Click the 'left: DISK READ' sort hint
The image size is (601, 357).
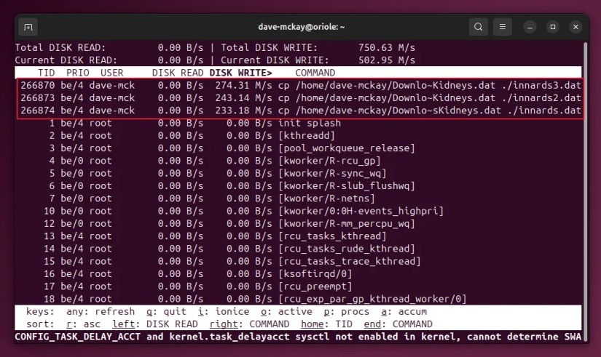[155, 324]
